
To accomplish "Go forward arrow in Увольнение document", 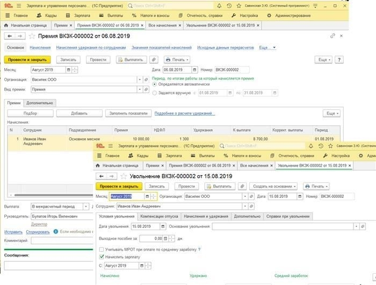I will tap(112, 176).
